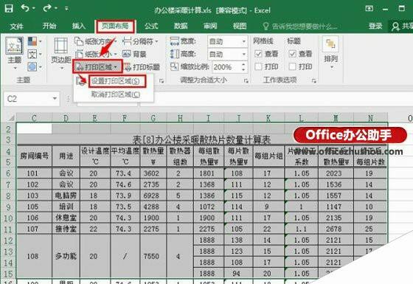The height and width of the screenshot is (284, 413).
Task: Open the 打印区域 dropdown button
Action: click(97, 66)
